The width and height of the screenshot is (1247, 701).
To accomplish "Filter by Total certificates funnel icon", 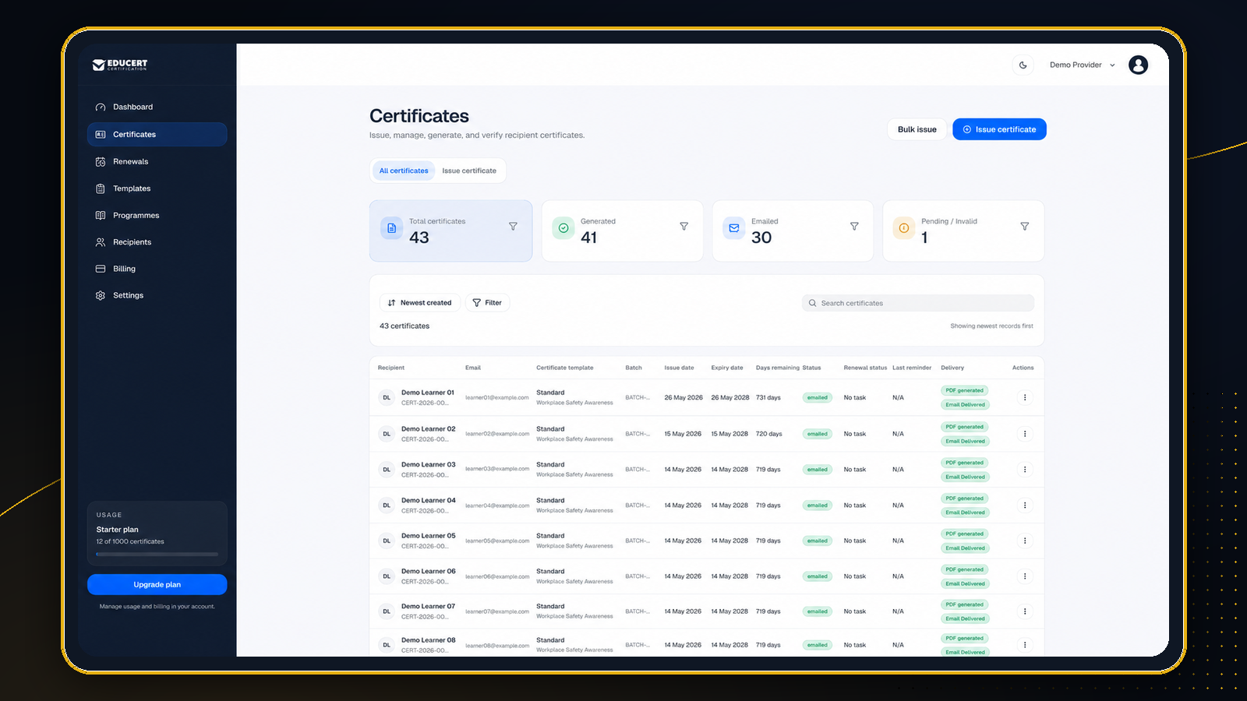I will 513,226.
